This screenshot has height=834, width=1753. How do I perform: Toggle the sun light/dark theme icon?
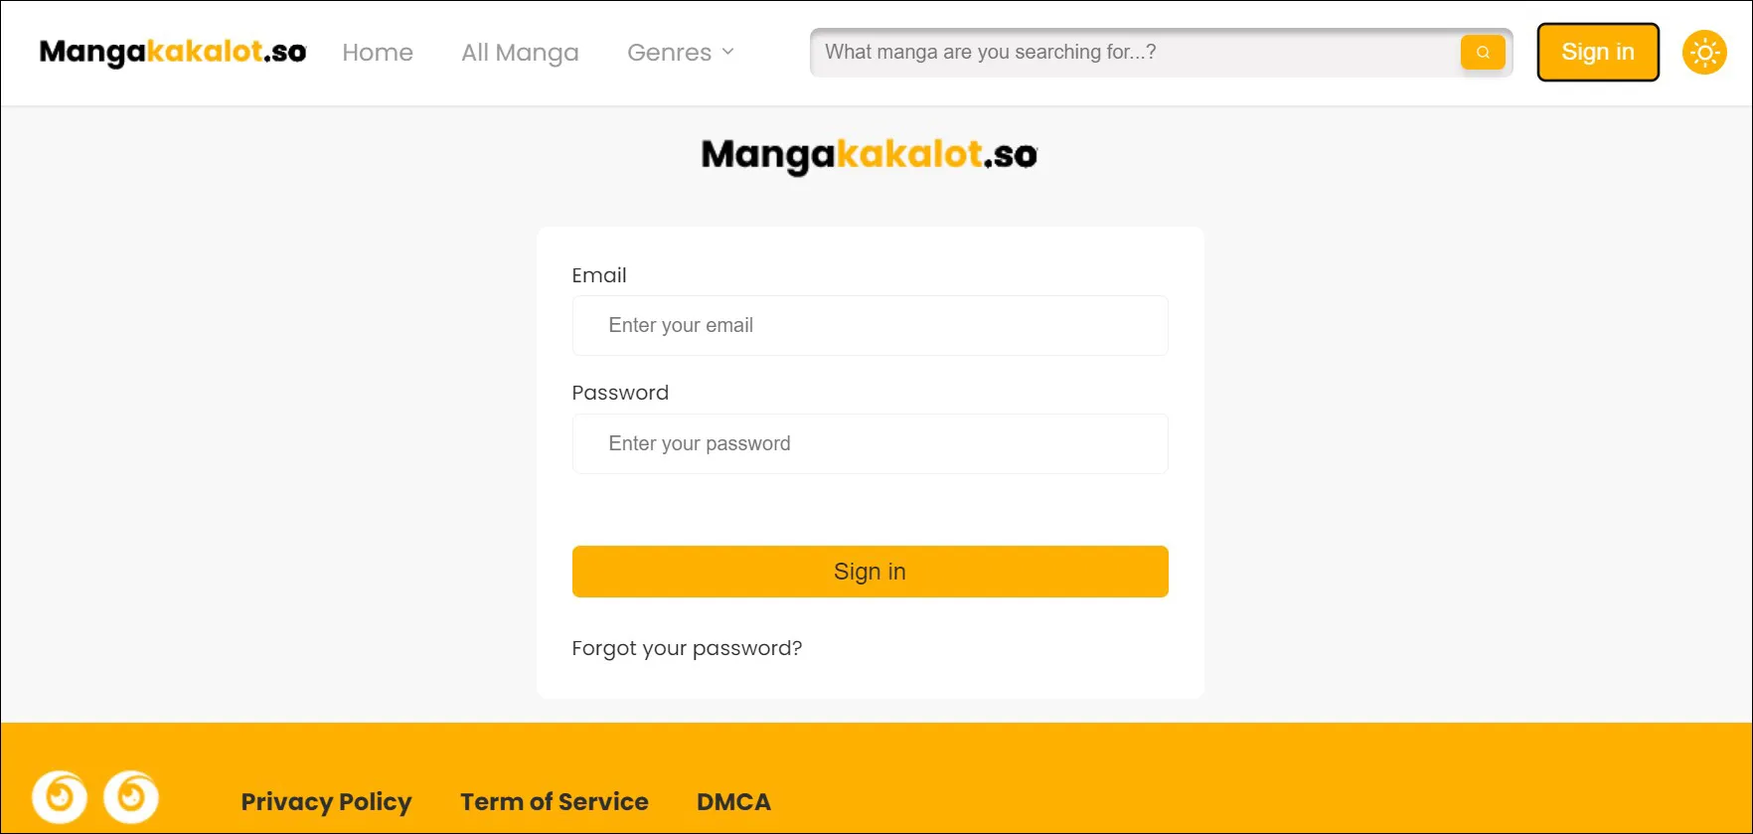pos(1703,53)
